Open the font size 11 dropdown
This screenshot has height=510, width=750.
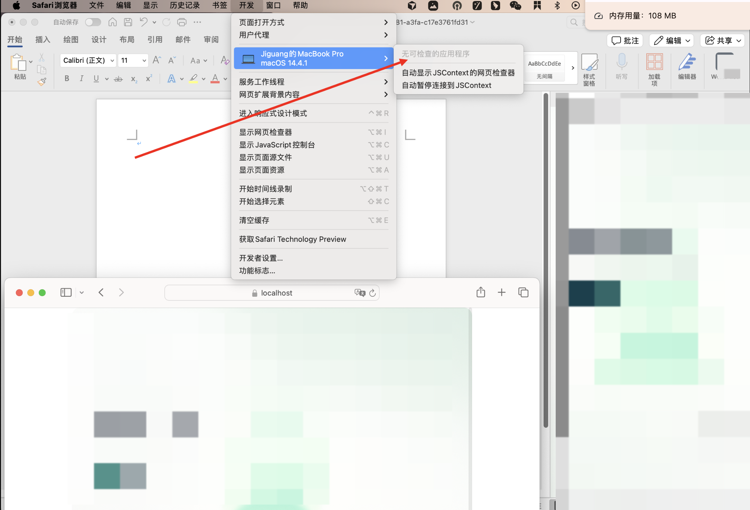click(144, 61)
